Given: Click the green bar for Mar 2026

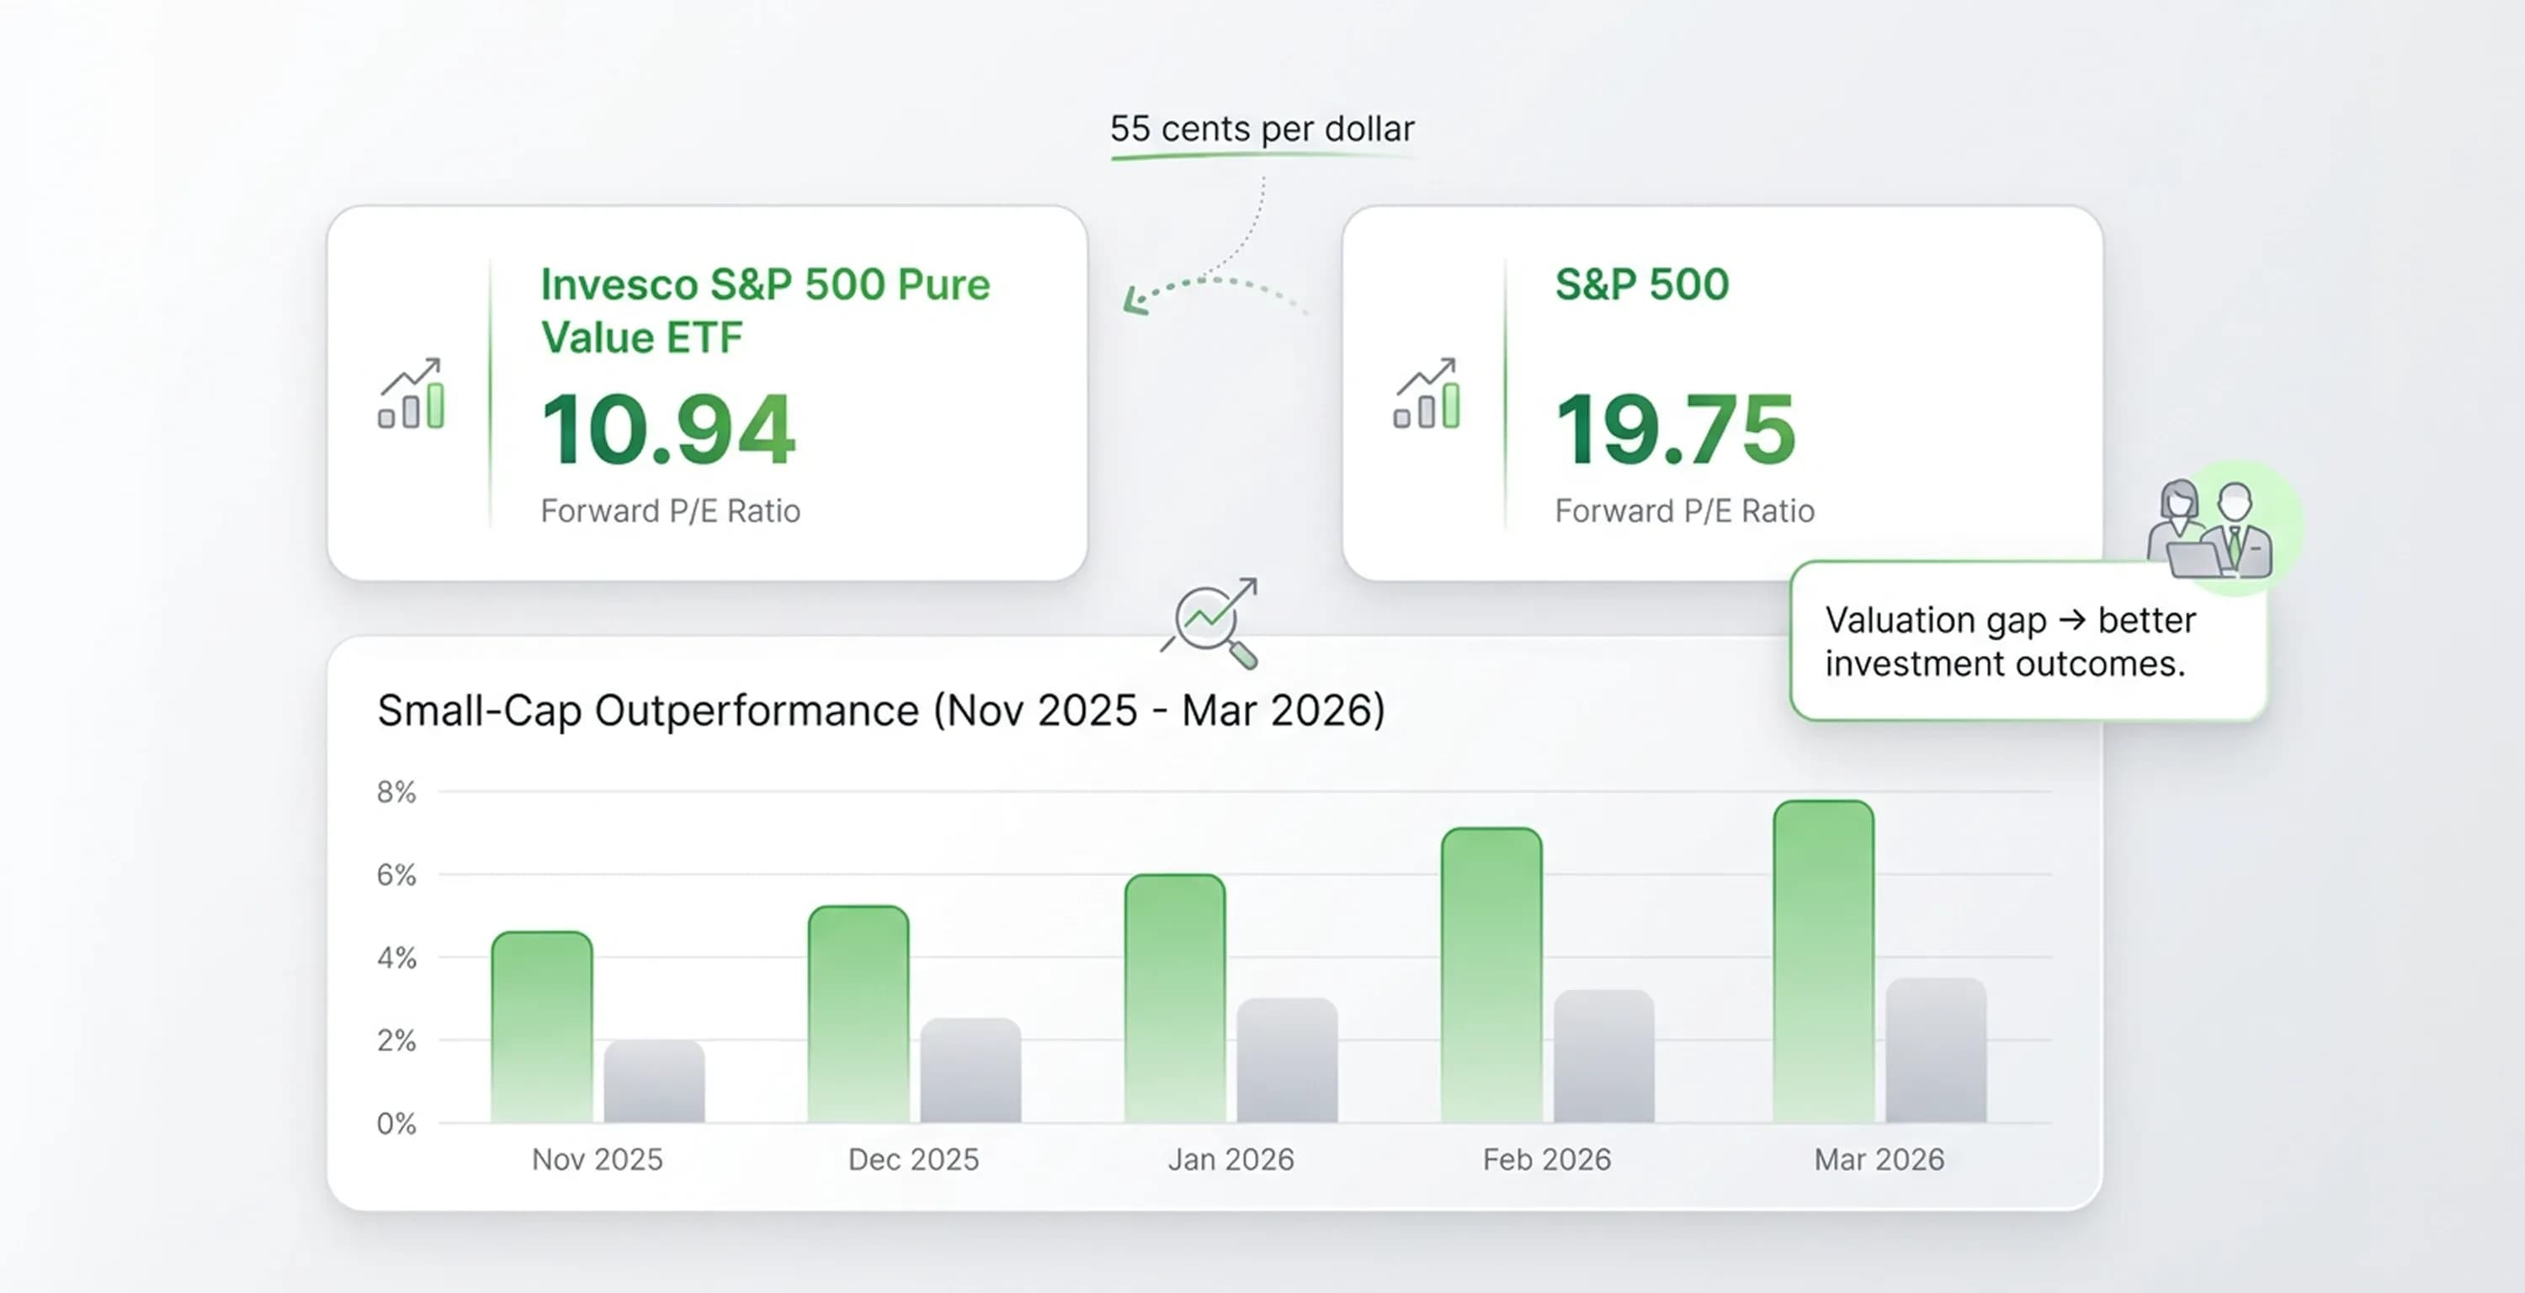Looking at the screenshot, I should pyautogui.click(x=1824, y=960).
